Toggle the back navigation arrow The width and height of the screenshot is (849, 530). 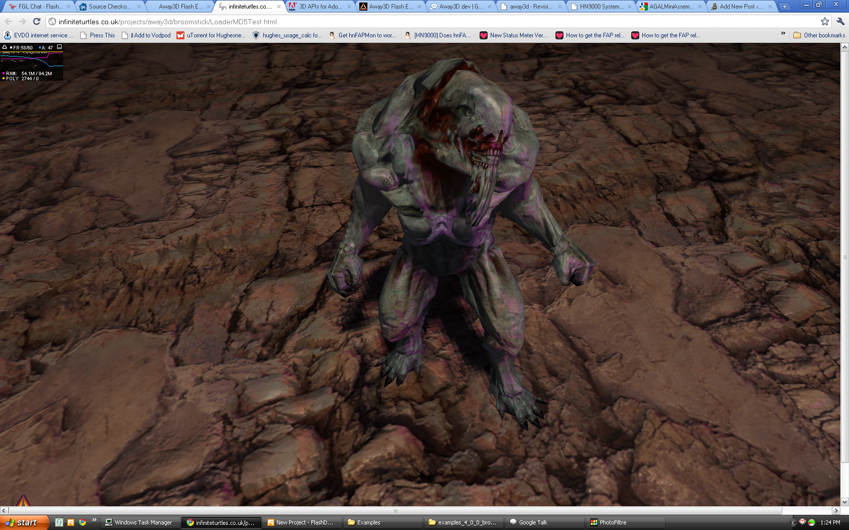8,22
